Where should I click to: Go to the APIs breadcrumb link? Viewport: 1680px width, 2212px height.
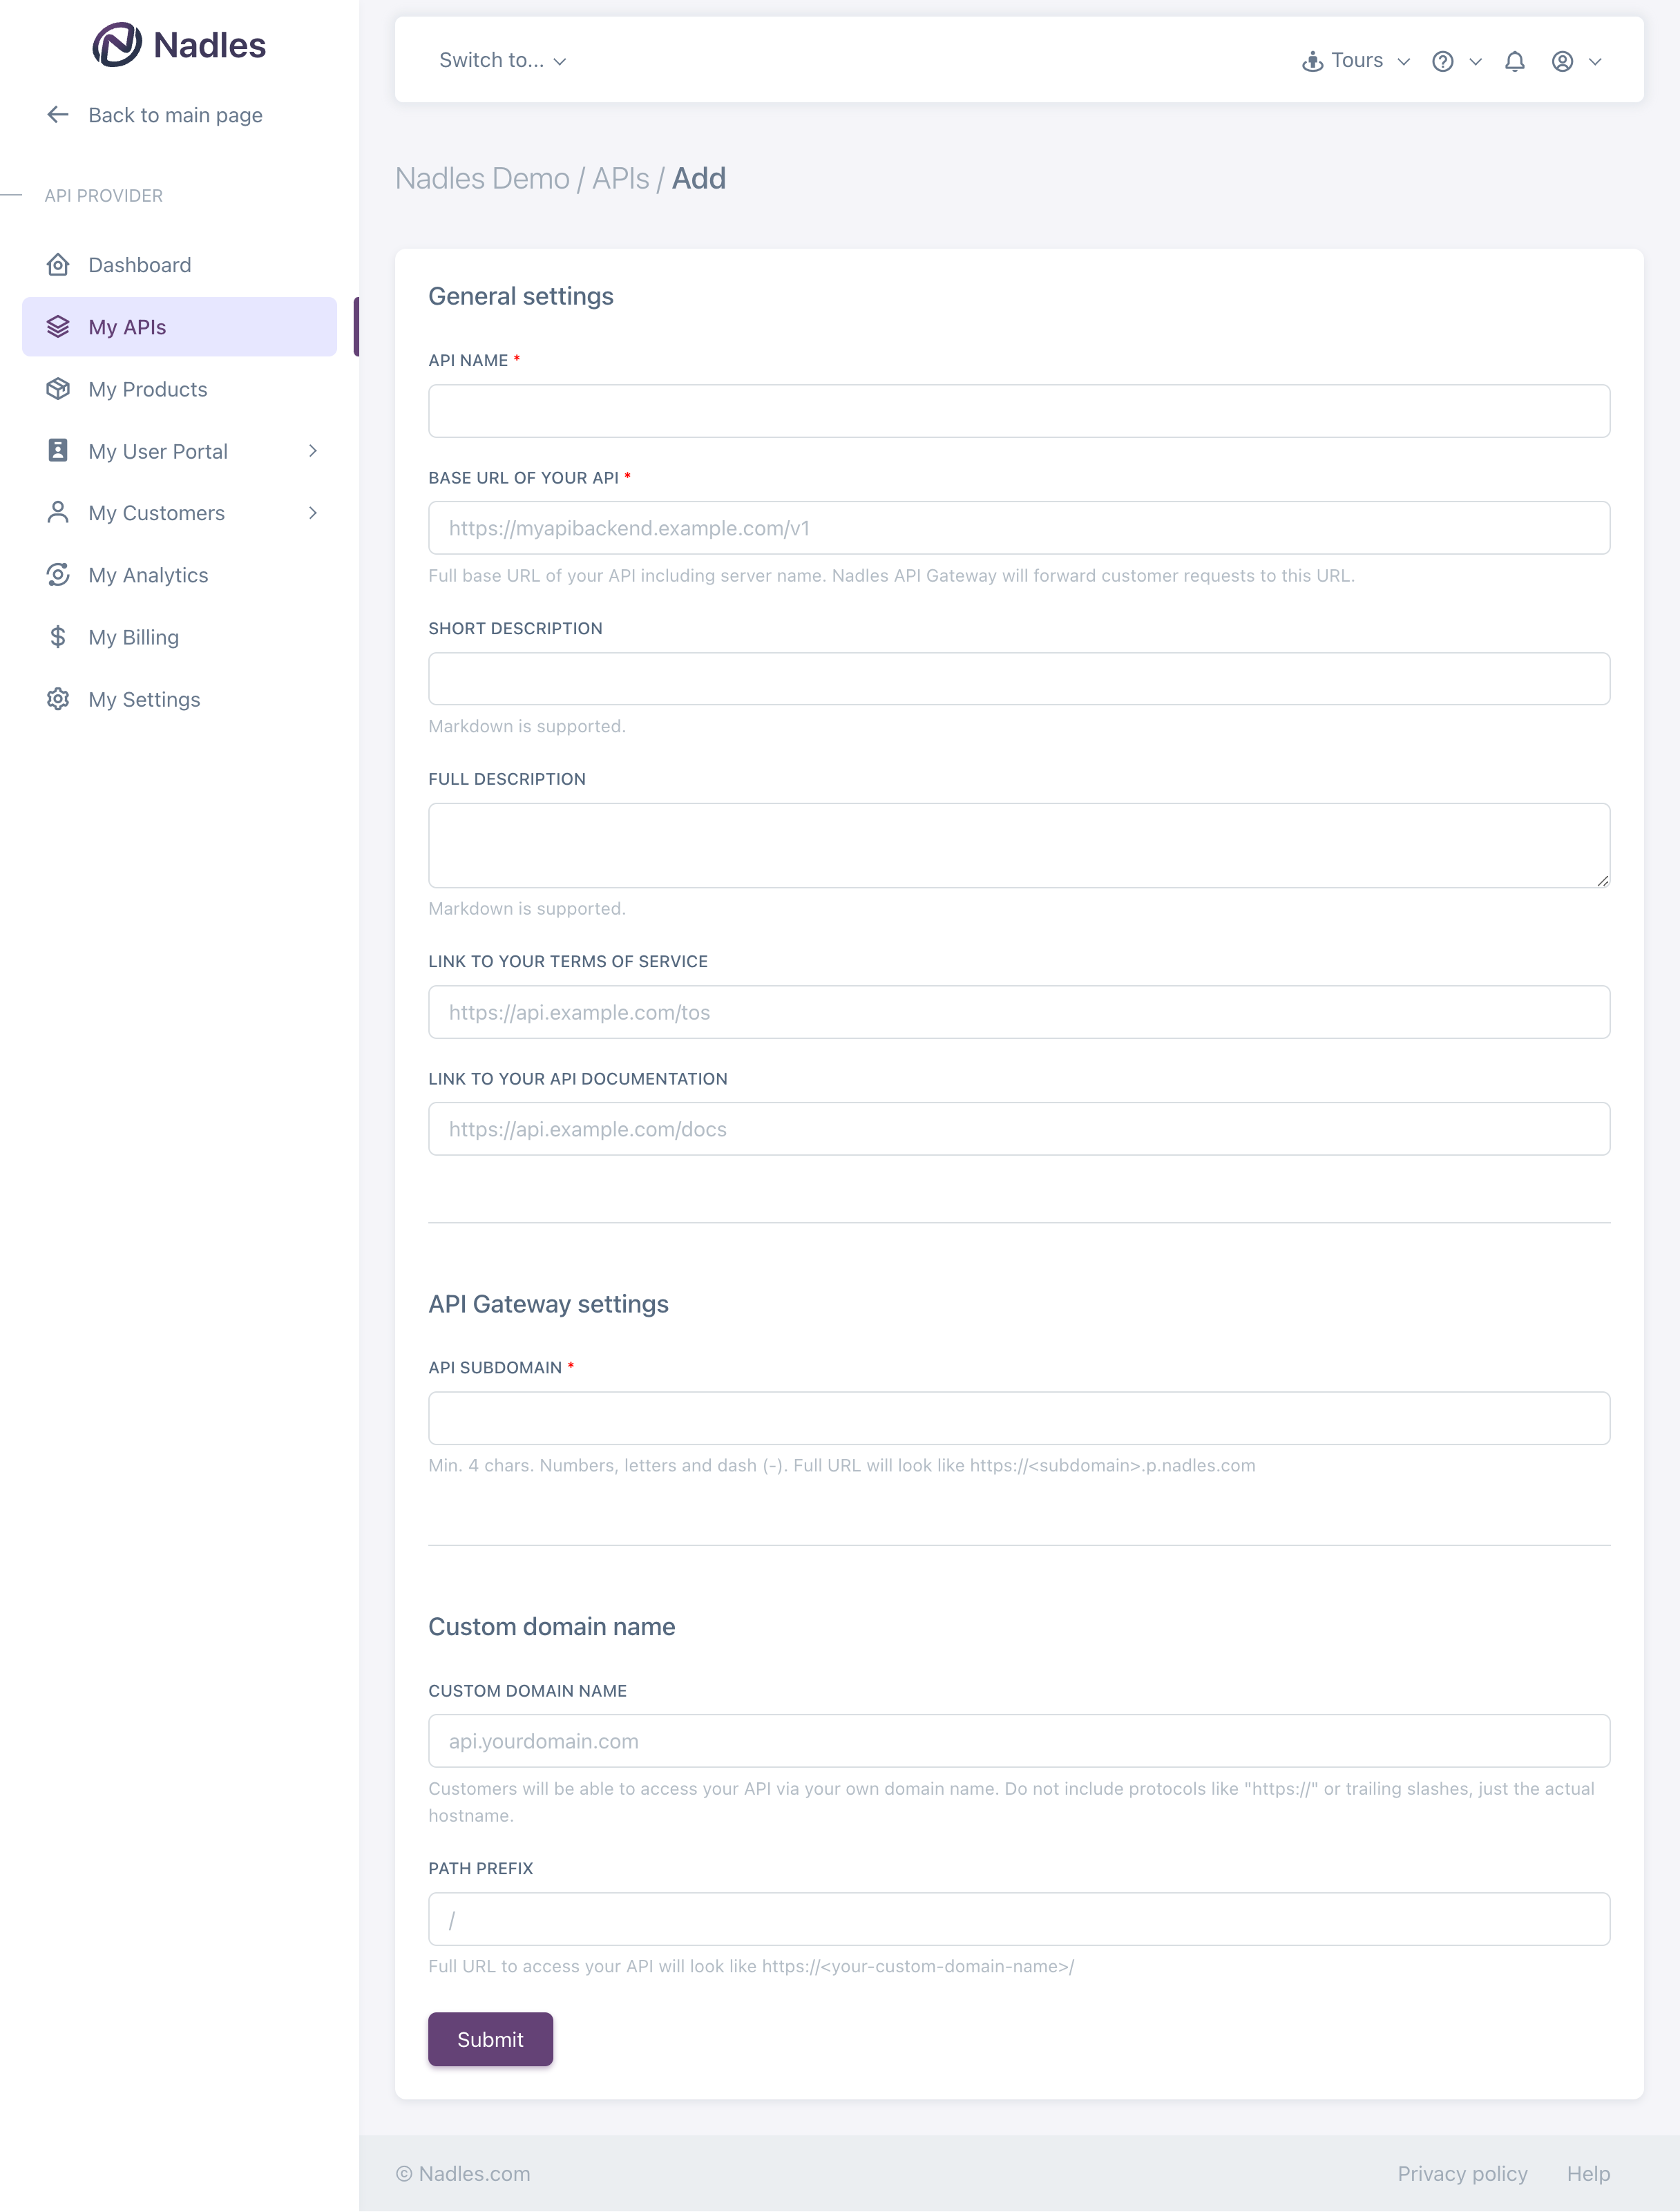point(620,179)
